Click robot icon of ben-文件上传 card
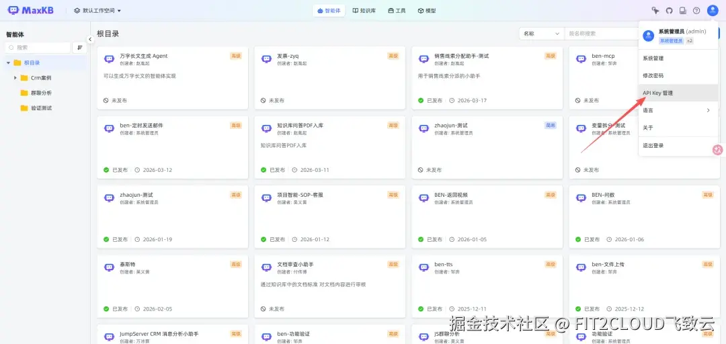This screenshot has width=726, height=344. pyautogui.click(x=581, y=267)
